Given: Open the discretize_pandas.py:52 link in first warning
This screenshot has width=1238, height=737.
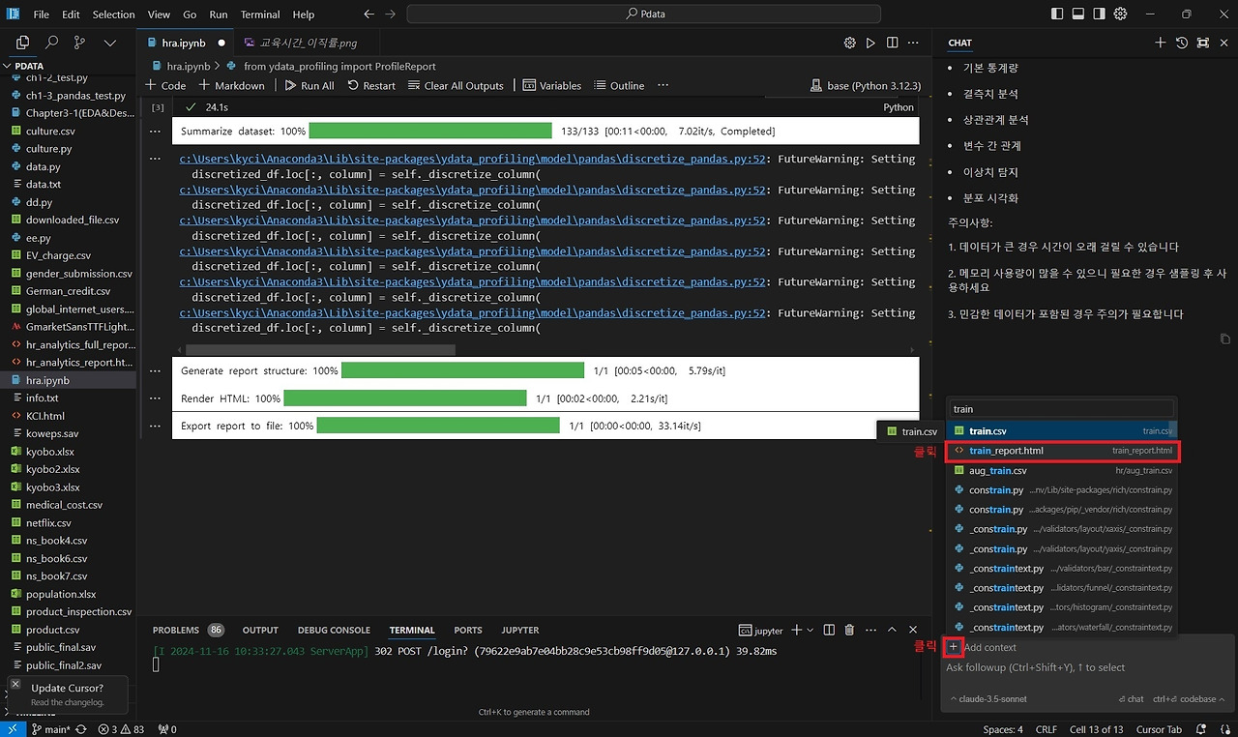Looking at the screenshot, I should (472, 159).
